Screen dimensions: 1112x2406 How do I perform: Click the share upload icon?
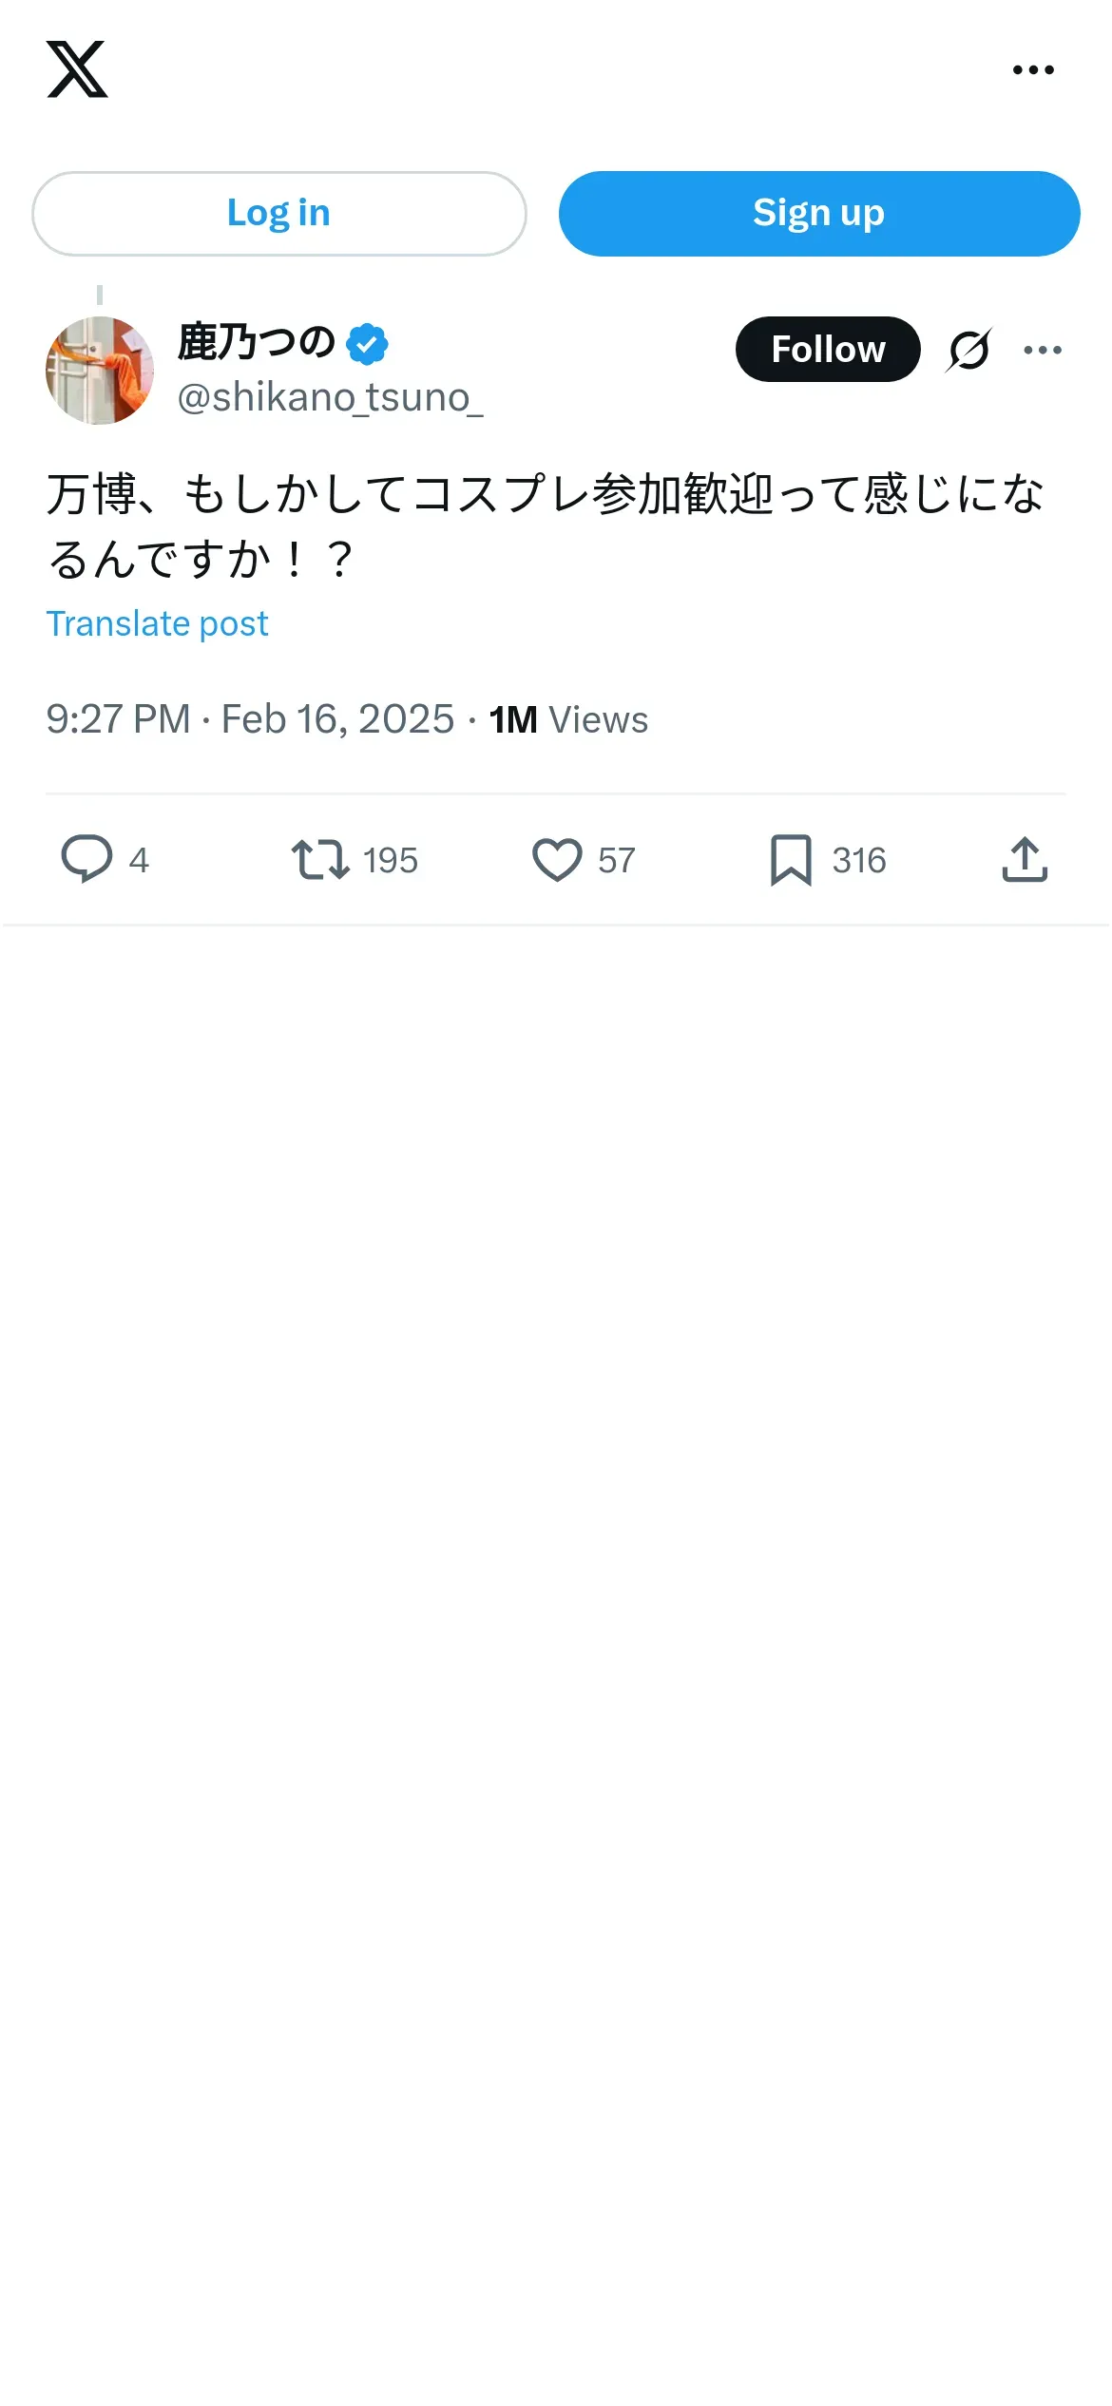click(x=1025, y=859)
